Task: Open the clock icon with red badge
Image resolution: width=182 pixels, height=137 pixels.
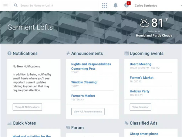Action: (126, 5)
